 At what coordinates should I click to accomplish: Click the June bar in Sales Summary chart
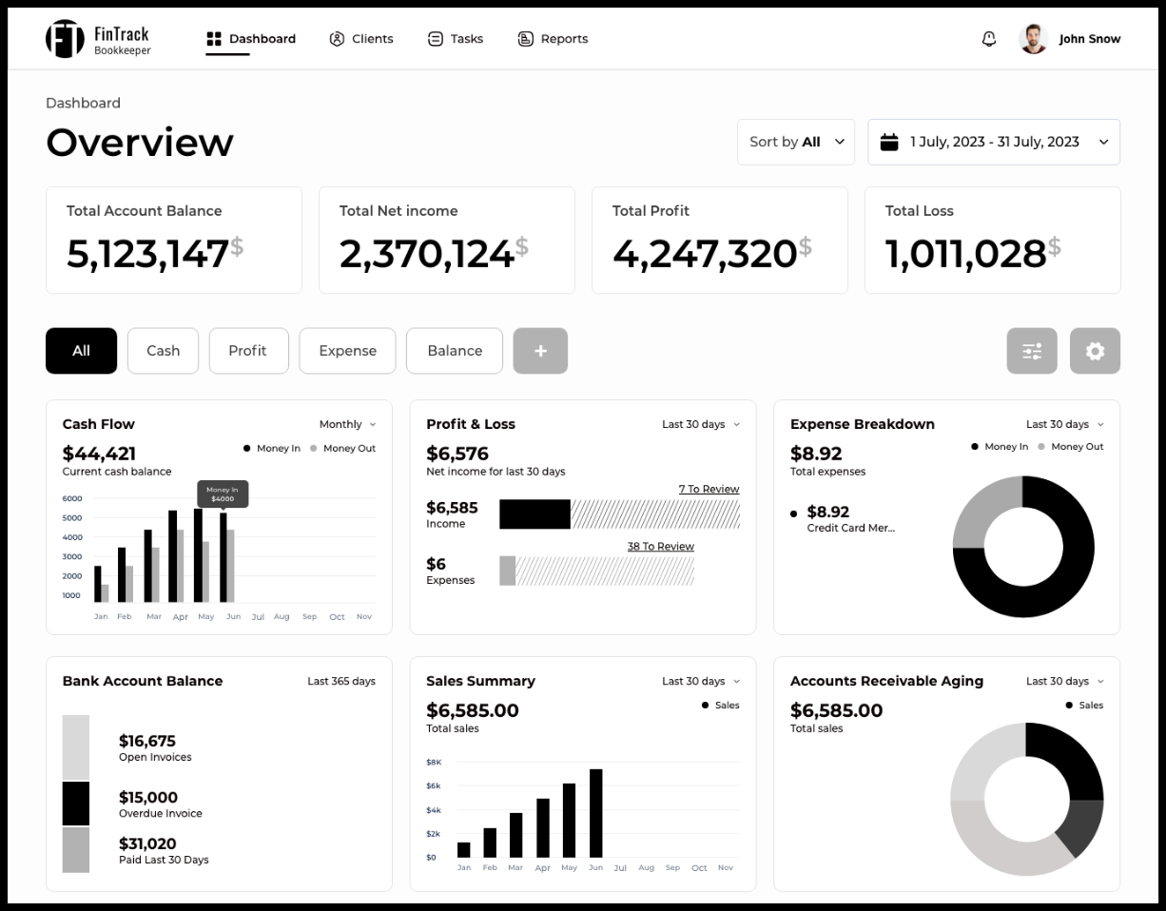(x=596, y=813)
